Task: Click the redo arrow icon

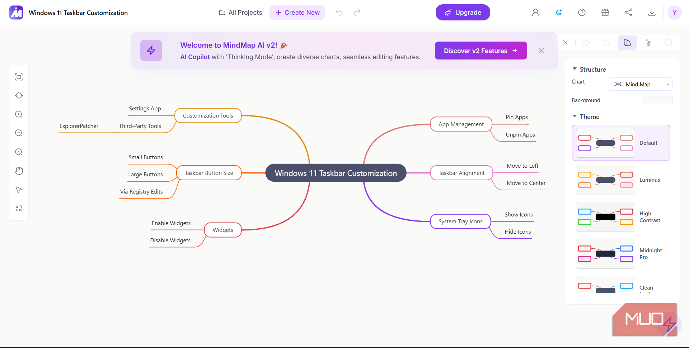Action: coord(357,13)
